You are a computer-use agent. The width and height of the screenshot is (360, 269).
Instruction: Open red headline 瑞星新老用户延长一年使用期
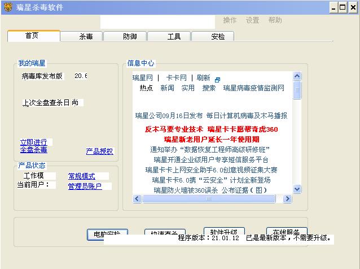click(x=212, y=140)
